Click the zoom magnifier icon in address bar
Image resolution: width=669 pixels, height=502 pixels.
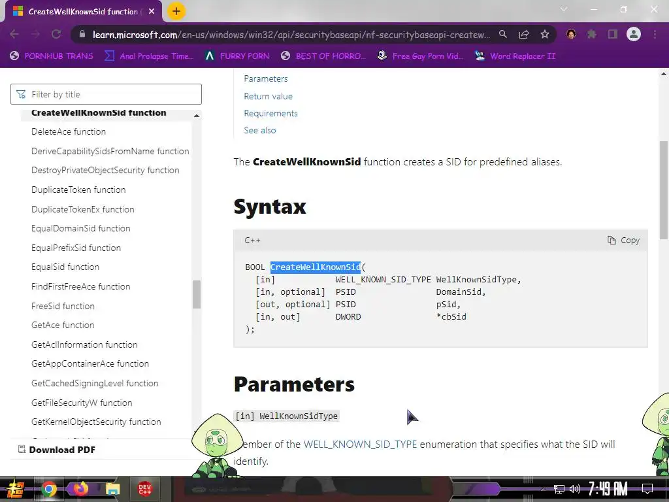[x=503, y=34]
